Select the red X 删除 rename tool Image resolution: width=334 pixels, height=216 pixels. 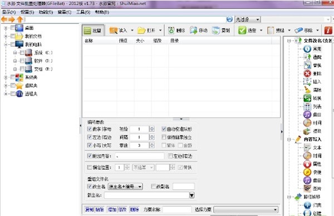[307, 73]
